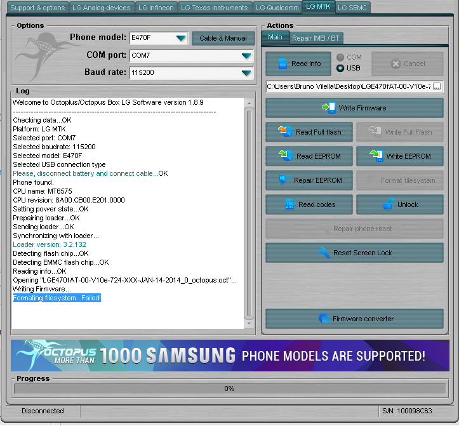
Task: Open the Repair IMEI / BT tab
Action: coord(316,38)
